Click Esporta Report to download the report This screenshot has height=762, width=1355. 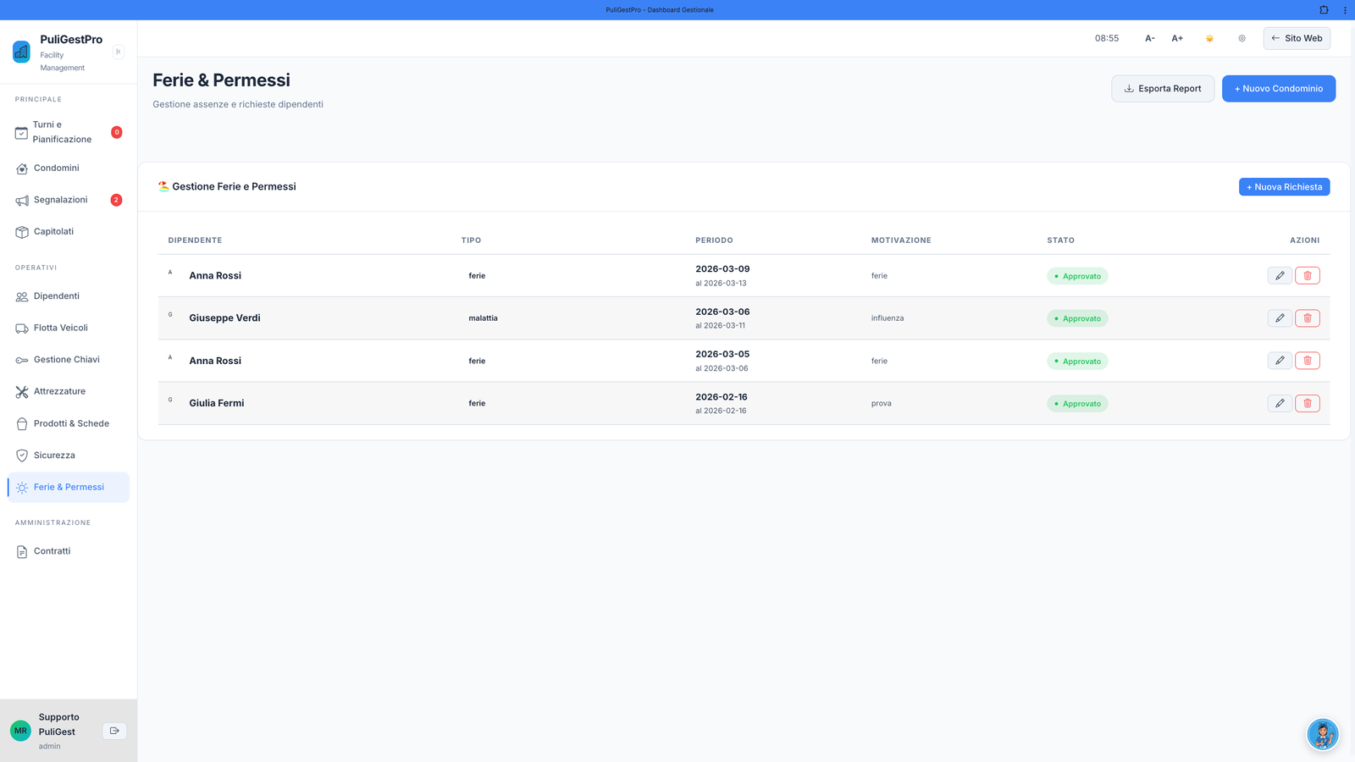click(x=1162, y=88)
